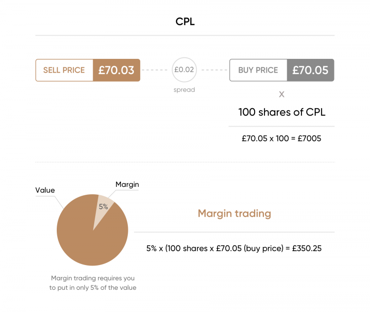The width and height of the screenshot is (370, 312).
Task: Click the multiplication x symbol below buy price
Action: click(282, 94)
